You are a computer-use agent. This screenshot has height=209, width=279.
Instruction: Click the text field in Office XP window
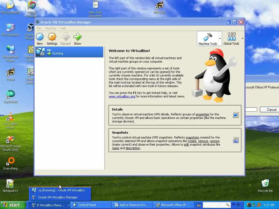[251, 109]
